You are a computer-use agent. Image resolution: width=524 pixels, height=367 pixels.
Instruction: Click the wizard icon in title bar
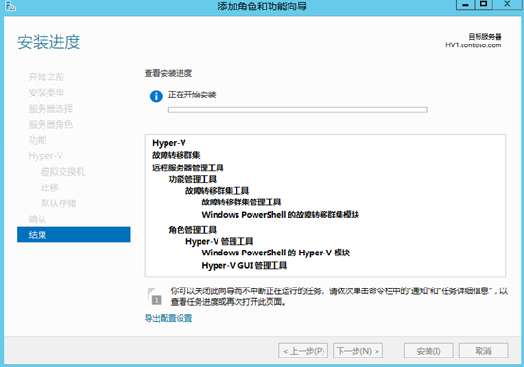pyautogui.click(x=10, y=6)
